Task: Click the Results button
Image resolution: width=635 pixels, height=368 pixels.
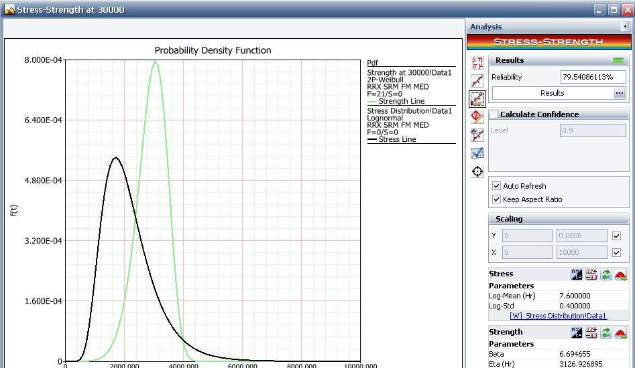Action: pos(553,93)
